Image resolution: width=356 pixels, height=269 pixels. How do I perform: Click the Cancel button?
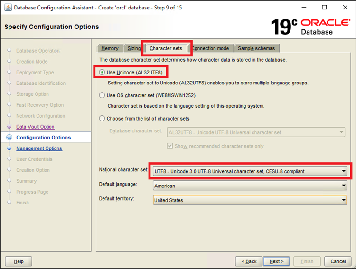point(338,261)
